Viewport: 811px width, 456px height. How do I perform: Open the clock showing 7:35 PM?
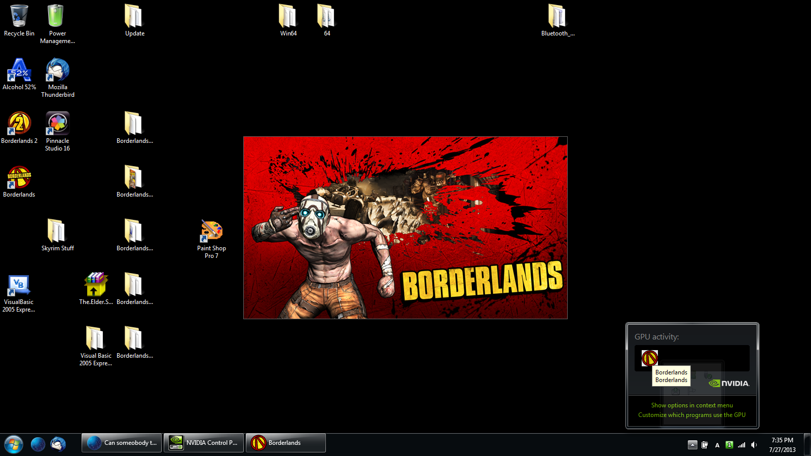tap(782, 445)
